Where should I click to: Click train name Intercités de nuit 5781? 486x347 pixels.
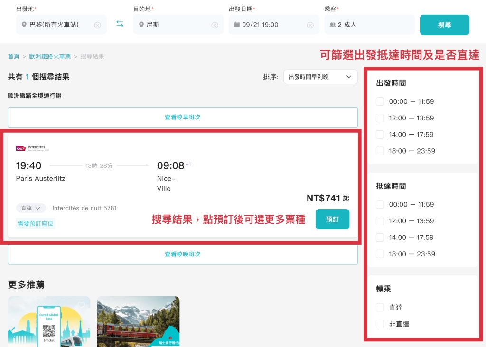(84, 208)
